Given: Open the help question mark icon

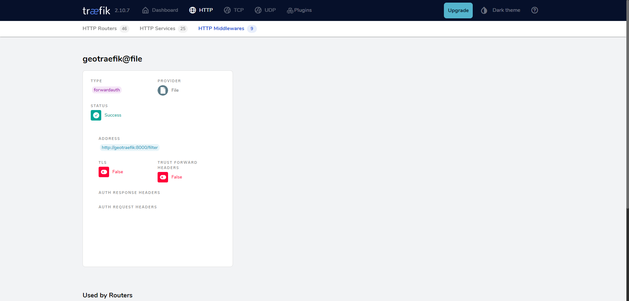Looking at the screenshot, I should coord(535,10).
